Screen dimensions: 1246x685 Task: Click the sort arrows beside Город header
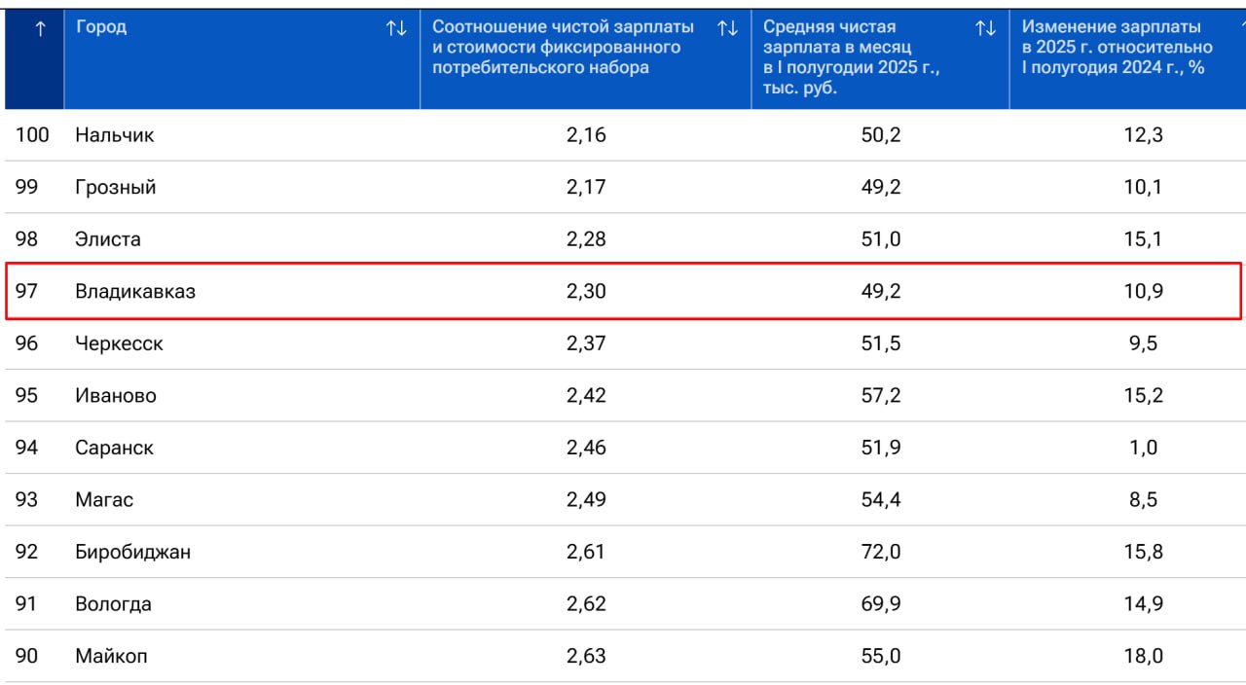[396, 29]
